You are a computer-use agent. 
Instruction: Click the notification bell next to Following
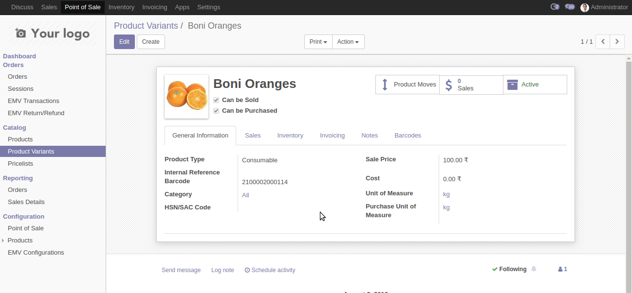pos(534,269)
